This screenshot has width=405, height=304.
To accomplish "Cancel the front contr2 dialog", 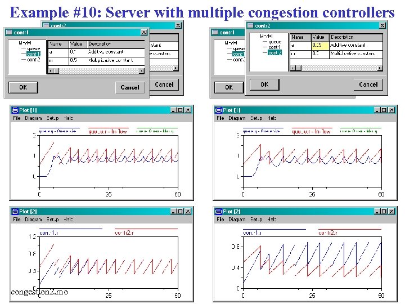I will [368, 84].
